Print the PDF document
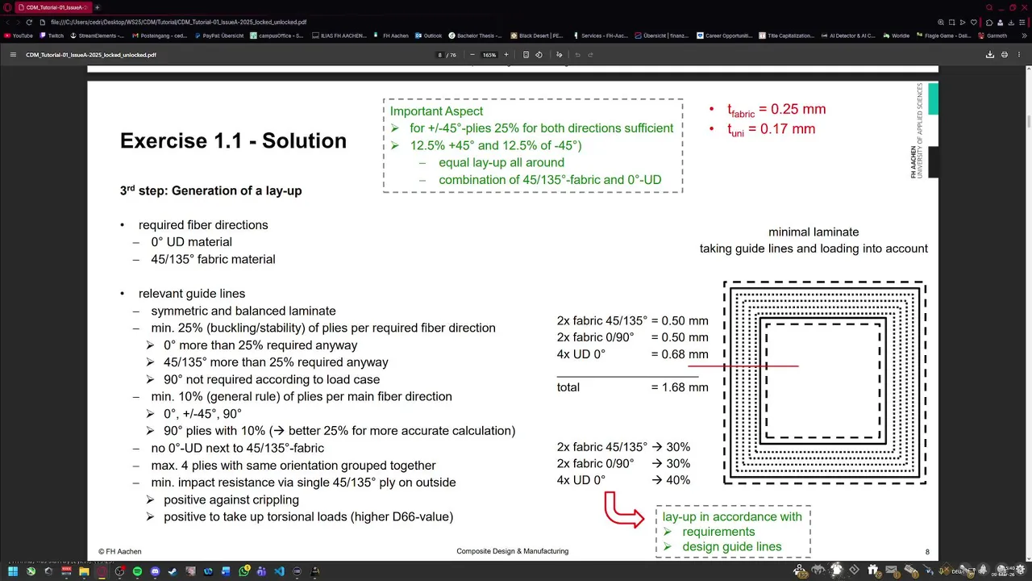The width and height of the screenshot is (1032, 581). (x=1005, y=55)
